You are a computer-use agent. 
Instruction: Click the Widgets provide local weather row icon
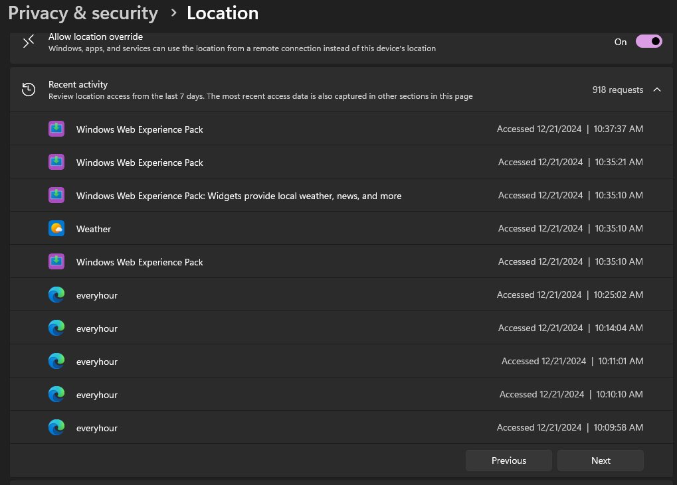(x=56, y=195)
